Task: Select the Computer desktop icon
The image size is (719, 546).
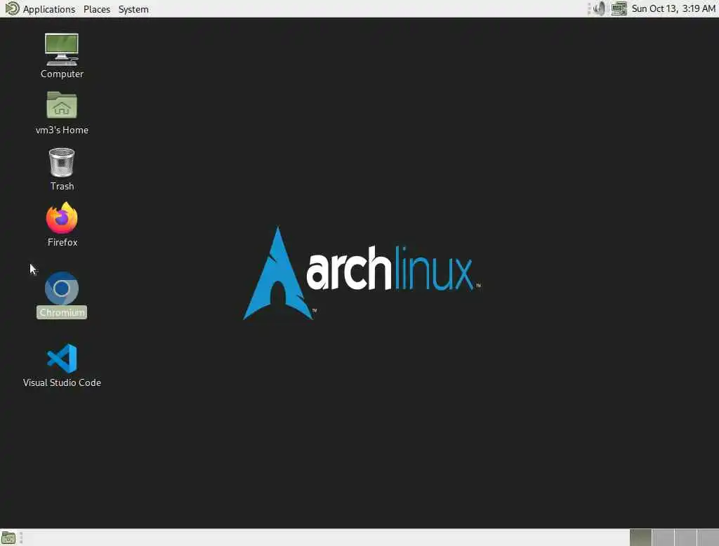Action: [62, 49]
